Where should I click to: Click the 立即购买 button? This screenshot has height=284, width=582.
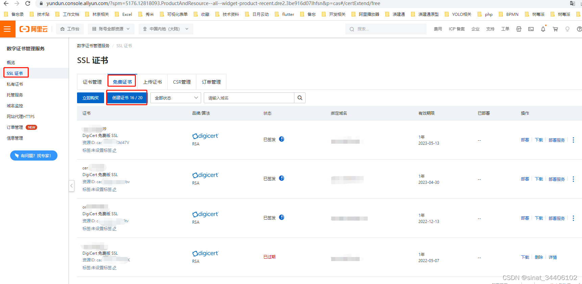pos(91,98)
